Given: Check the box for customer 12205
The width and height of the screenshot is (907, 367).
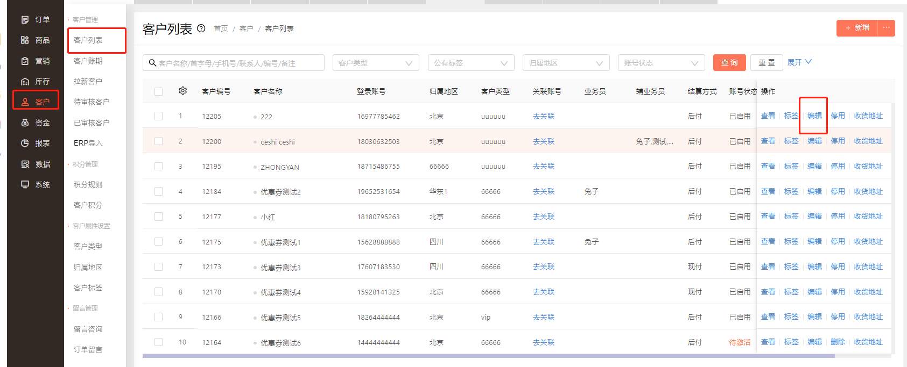Looking at the screenshot, I should click(x=158, y=116).
